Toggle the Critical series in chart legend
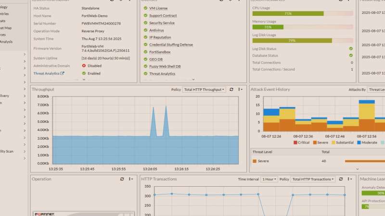 pyautogui.click(x=302, y=143)
